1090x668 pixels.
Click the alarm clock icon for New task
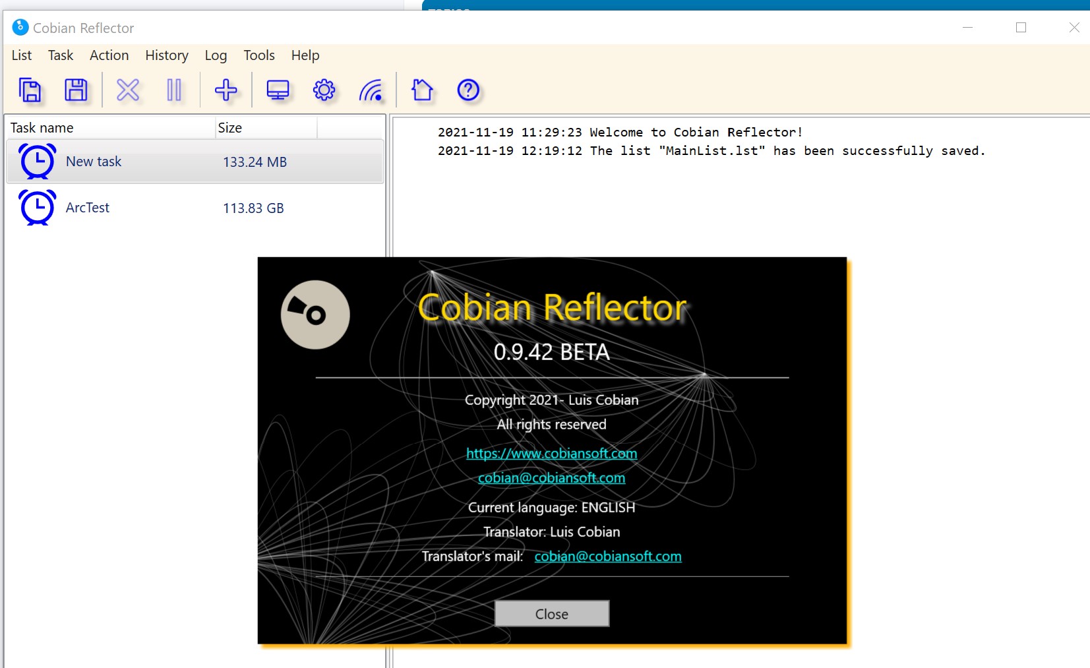(38, 162)
